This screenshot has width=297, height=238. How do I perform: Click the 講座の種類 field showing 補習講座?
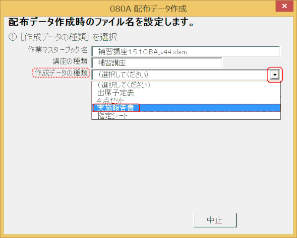pos(157,63)
